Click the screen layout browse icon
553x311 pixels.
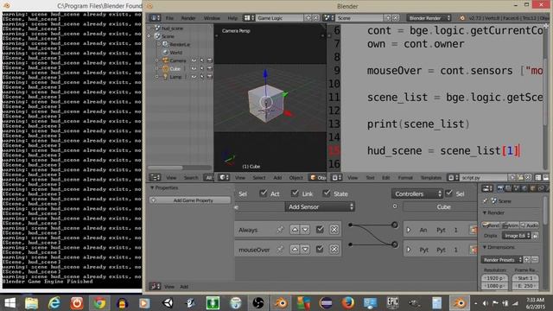[250, 18]
